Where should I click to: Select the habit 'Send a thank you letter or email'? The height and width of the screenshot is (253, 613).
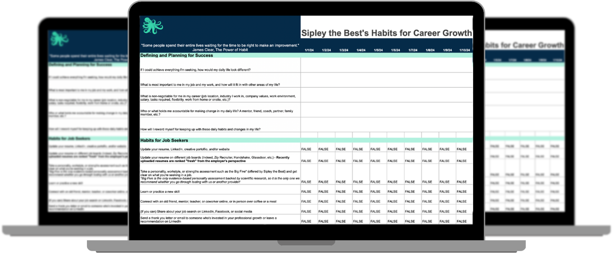pyautogui.click(x=208, y=220)
